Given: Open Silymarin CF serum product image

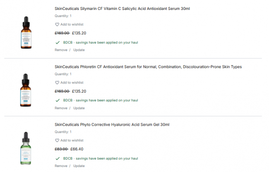Looking at the screenshot, I should pyautogui.click(x=26, y=32).
